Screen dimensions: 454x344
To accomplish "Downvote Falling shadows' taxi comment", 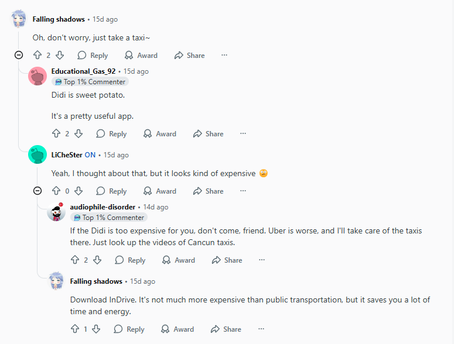I will [59, 56].
